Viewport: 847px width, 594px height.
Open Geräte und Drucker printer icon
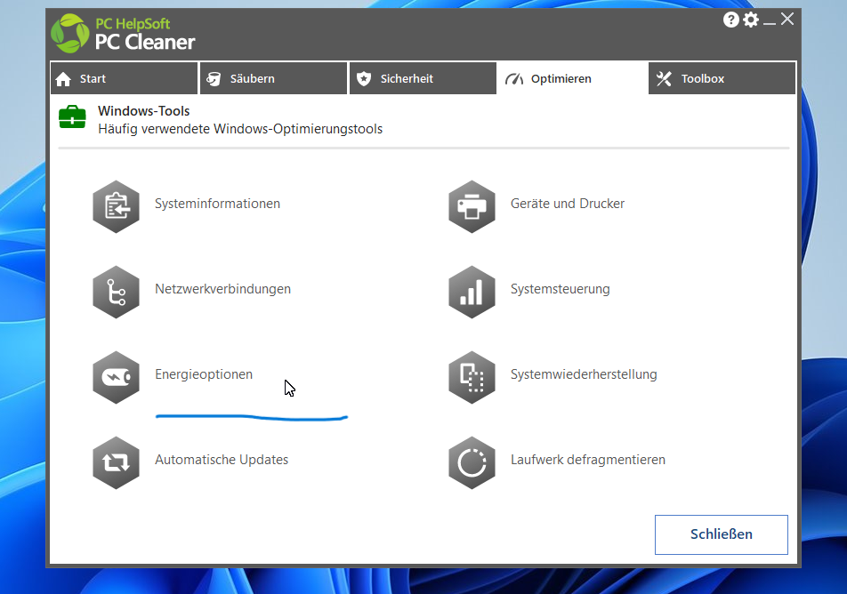(472, 207)
